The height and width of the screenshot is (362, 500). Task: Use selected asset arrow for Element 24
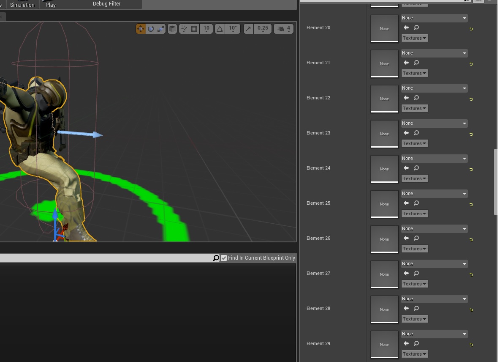(x=406, y=168)
